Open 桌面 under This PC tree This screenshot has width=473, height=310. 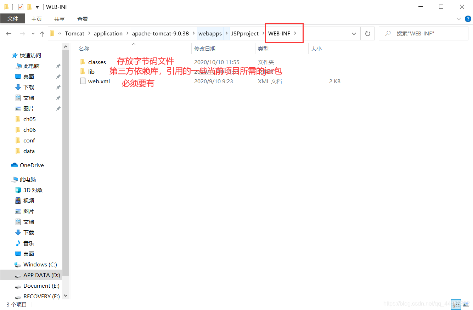click(x=29, y=254)
